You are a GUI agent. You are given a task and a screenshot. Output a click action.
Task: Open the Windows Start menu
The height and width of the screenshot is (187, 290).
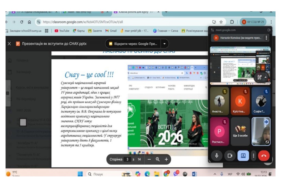(x=80, y=174)
